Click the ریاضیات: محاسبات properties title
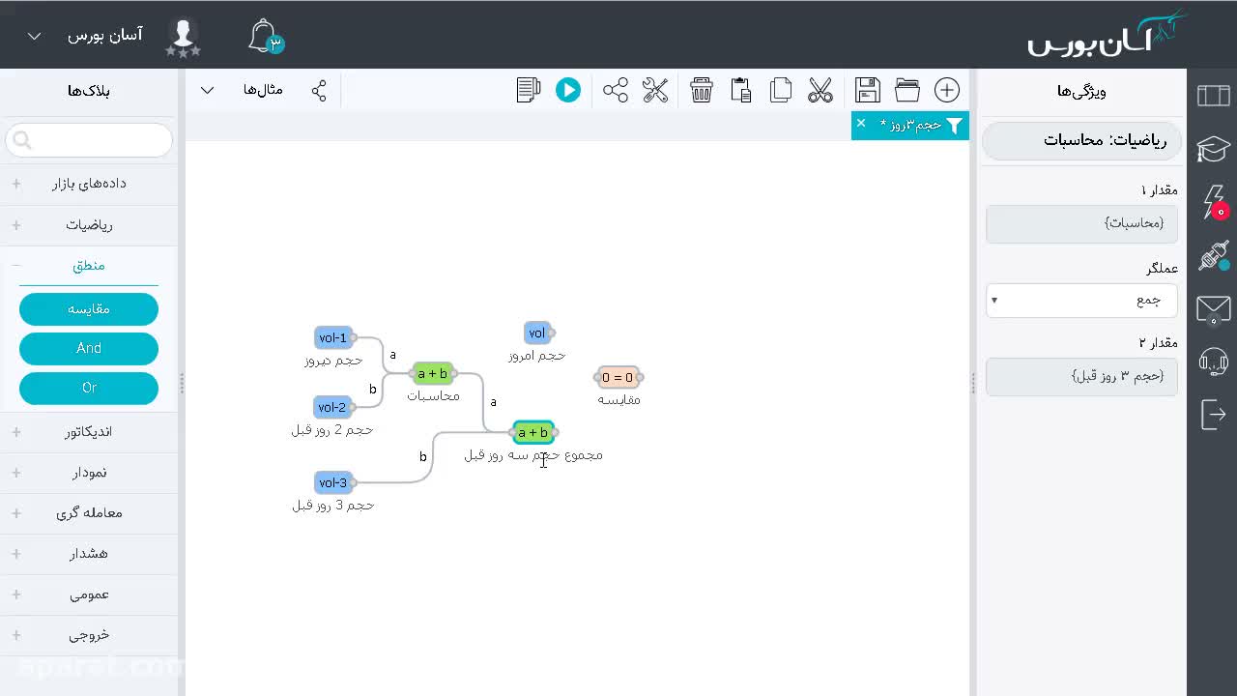 click(x=1081, y=140)
